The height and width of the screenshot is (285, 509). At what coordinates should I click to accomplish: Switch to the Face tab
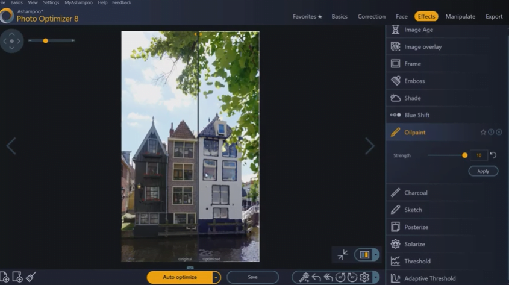402,16
